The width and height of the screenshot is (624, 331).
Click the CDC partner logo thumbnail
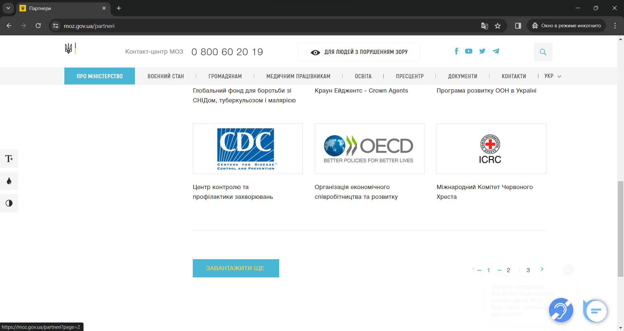[x=247, y=149]
